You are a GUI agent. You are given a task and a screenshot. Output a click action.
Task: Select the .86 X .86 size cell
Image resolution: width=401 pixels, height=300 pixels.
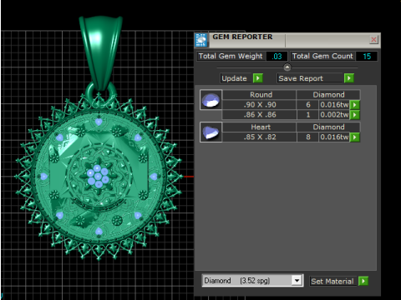click(x=260, y=115)
